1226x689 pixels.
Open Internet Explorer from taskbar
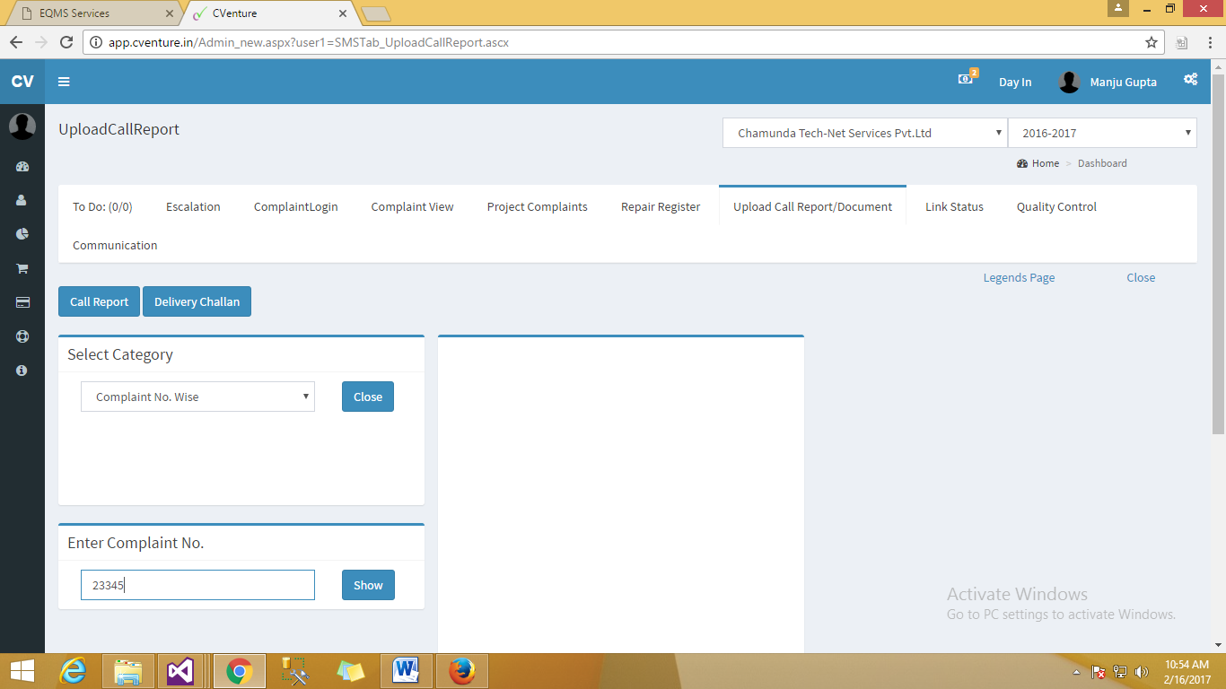(74, 671)
